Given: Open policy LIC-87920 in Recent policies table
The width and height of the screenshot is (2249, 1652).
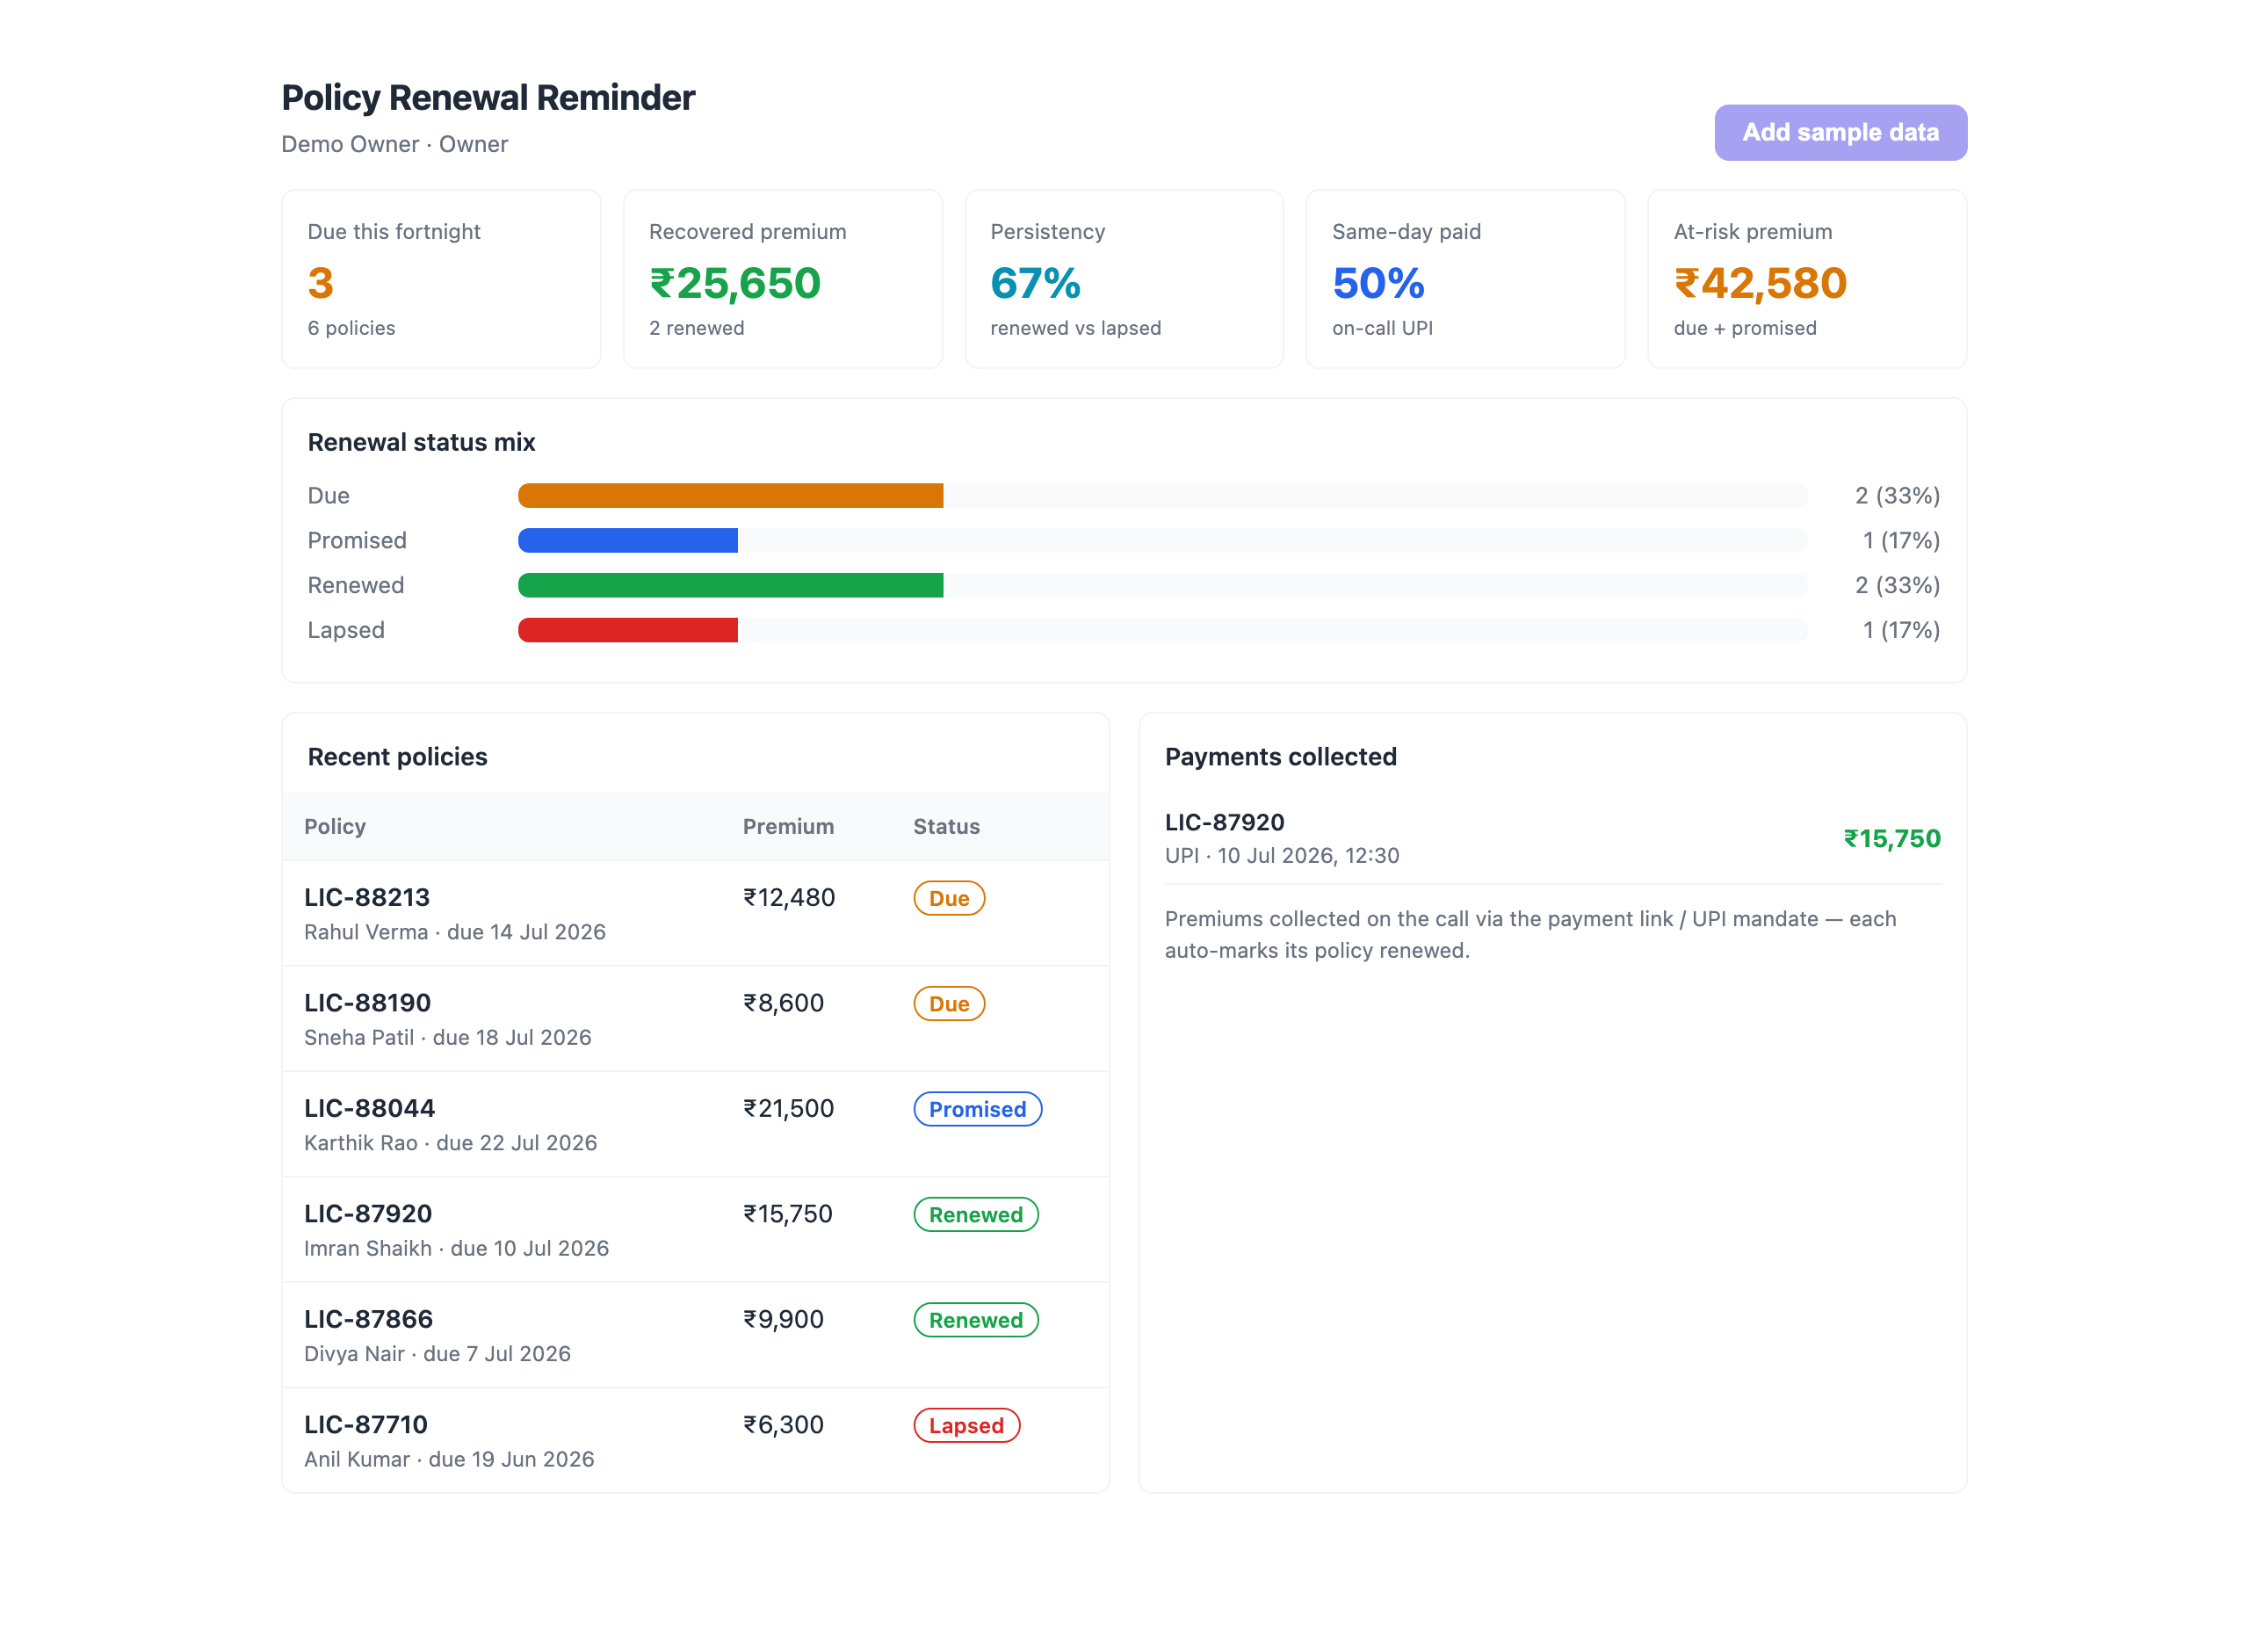Looking at the screenshot, I should click(x=368, y=1213).
